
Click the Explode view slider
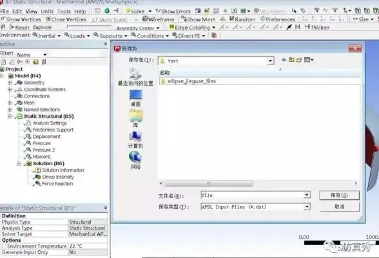point(89,26)
